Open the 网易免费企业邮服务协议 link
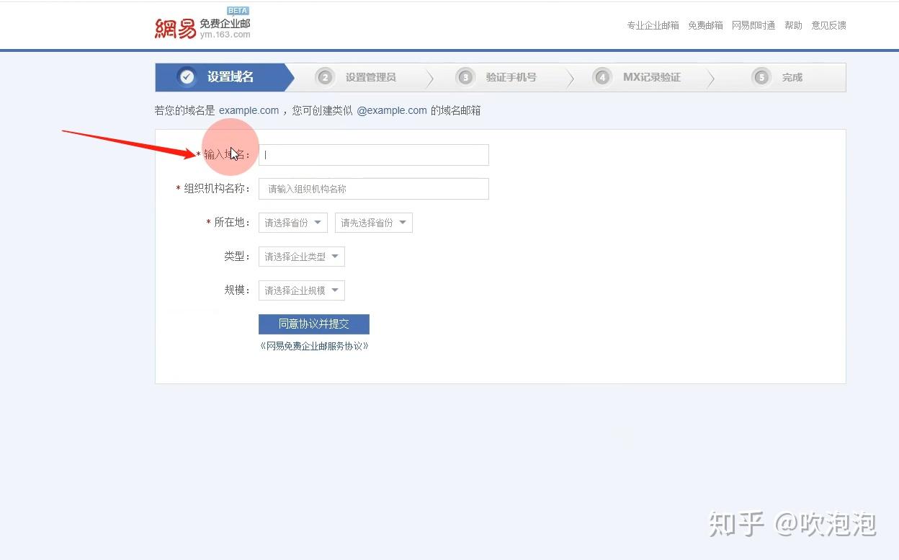The width and height of the screenshot is (899, 560). (314, 346)
